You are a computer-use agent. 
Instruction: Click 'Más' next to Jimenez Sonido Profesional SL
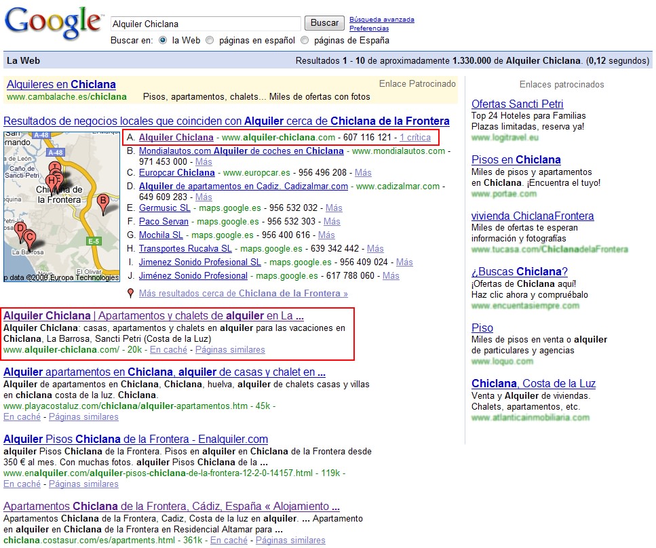coord(404,262)
